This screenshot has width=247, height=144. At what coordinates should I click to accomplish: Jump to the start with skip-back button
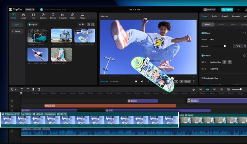point(136,81)
